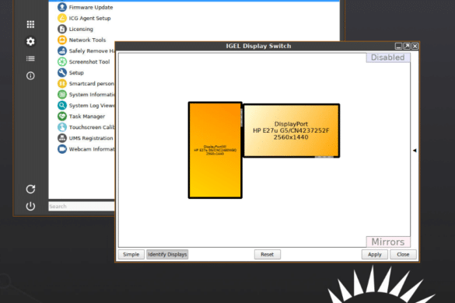Click the Smartcard personalization icon
Screen dimensions: 455x303
[61, 83]
